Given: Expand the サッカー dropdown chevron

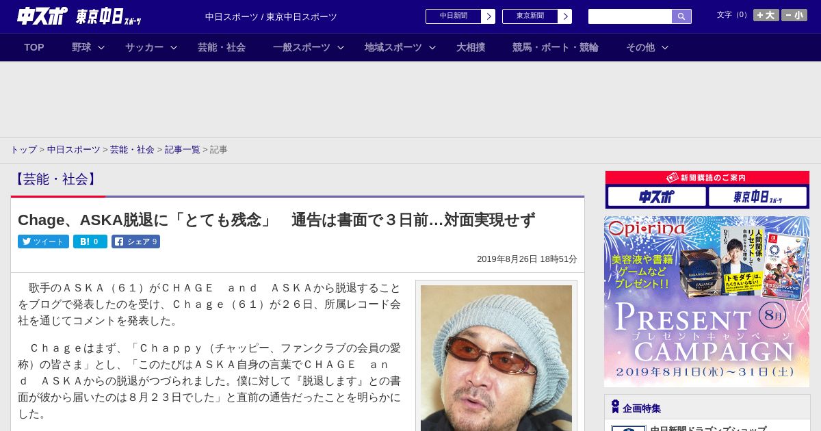Looking at the screenshot, I should tap(174, 47).
